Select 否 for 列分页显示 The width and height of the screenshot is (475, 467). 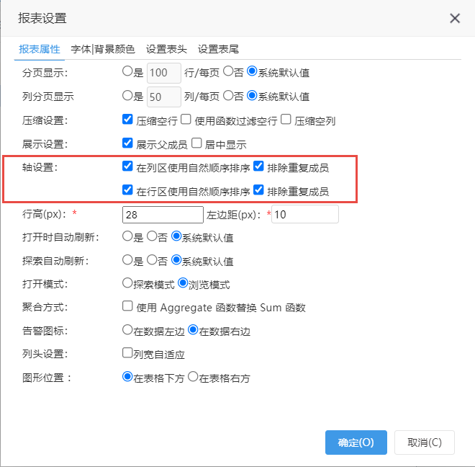click(228, 96)
